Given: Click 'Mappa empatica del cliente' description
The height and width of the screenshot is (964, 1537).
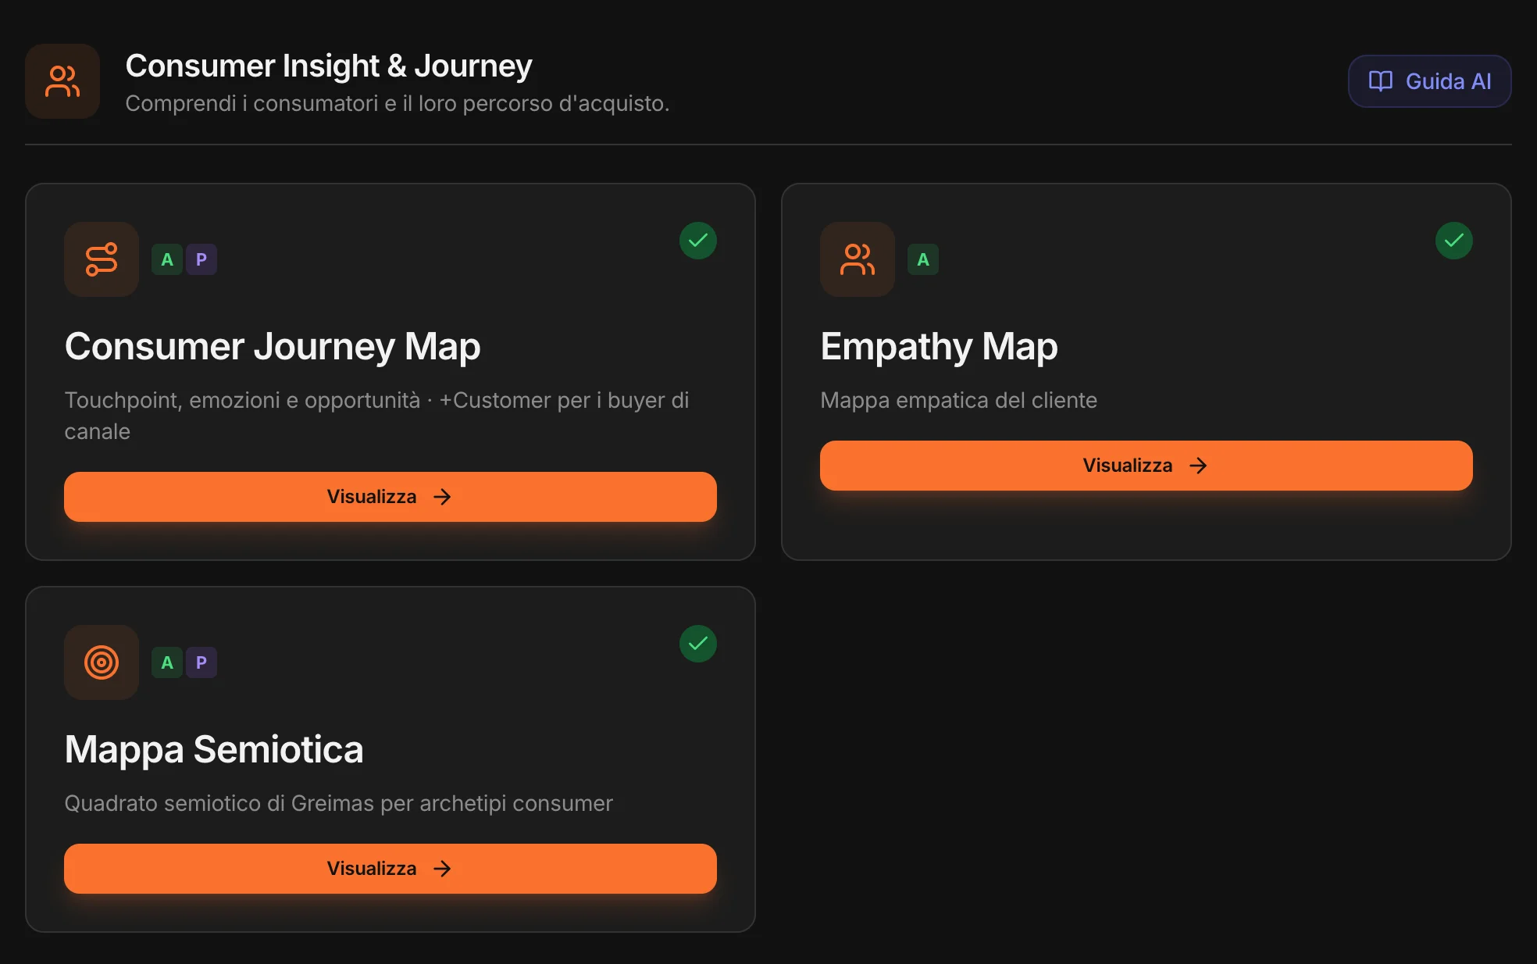Looking at the screenshot, I should click(958, 400).
